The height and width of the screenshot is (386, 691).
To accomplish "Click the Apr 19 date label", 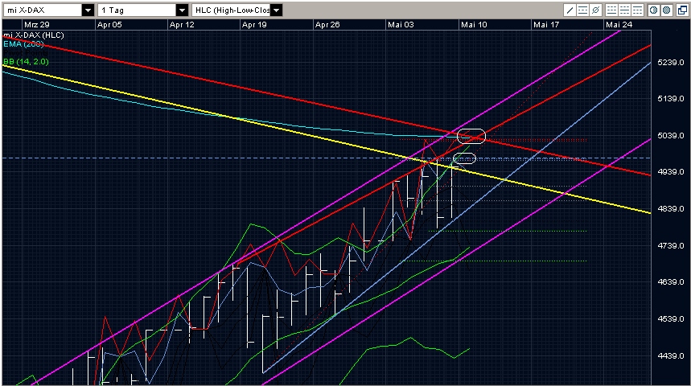I will click(x=254, y=25).
